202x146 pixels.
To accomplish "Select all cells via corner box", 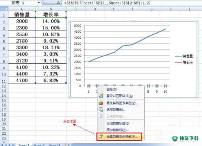I will click(4, 9).
